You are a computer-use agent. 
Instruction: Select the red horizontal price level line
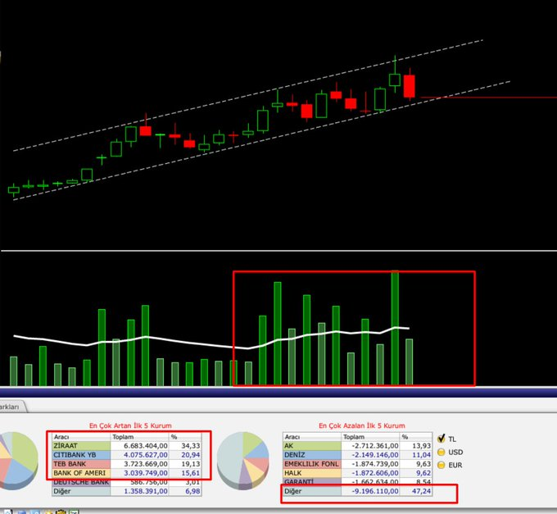[488, 97]
